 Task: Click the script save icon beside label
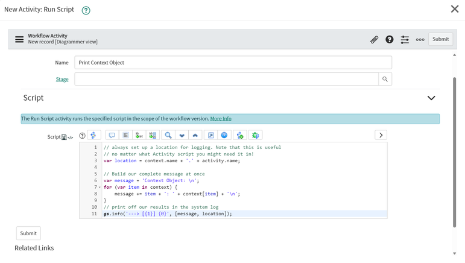tap(64, 137)
